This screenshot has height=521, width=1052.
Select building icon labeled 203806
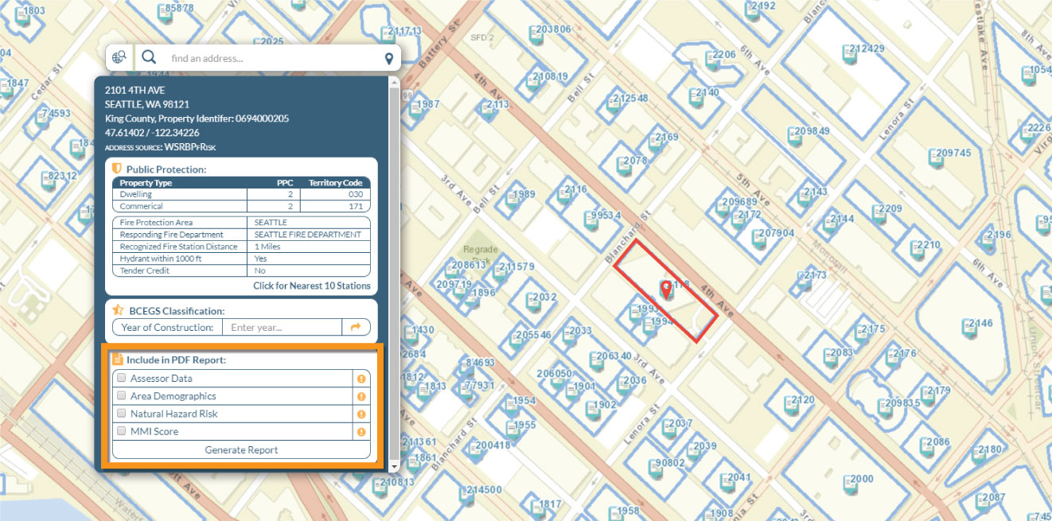(536, 34)
